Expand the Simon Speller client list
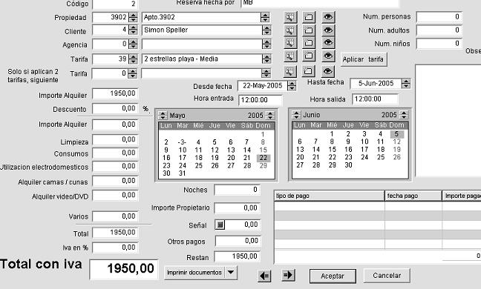The height and width of the screenshot is (289, 481). (x=266, y=30)
